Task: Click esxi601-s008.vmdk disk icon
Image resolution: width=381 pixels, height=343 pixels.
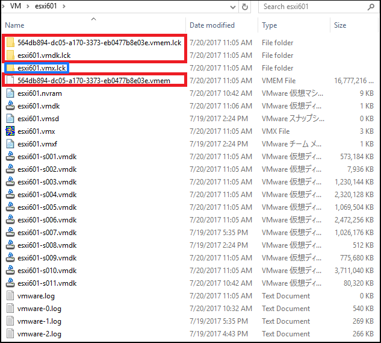Action: 10,245
